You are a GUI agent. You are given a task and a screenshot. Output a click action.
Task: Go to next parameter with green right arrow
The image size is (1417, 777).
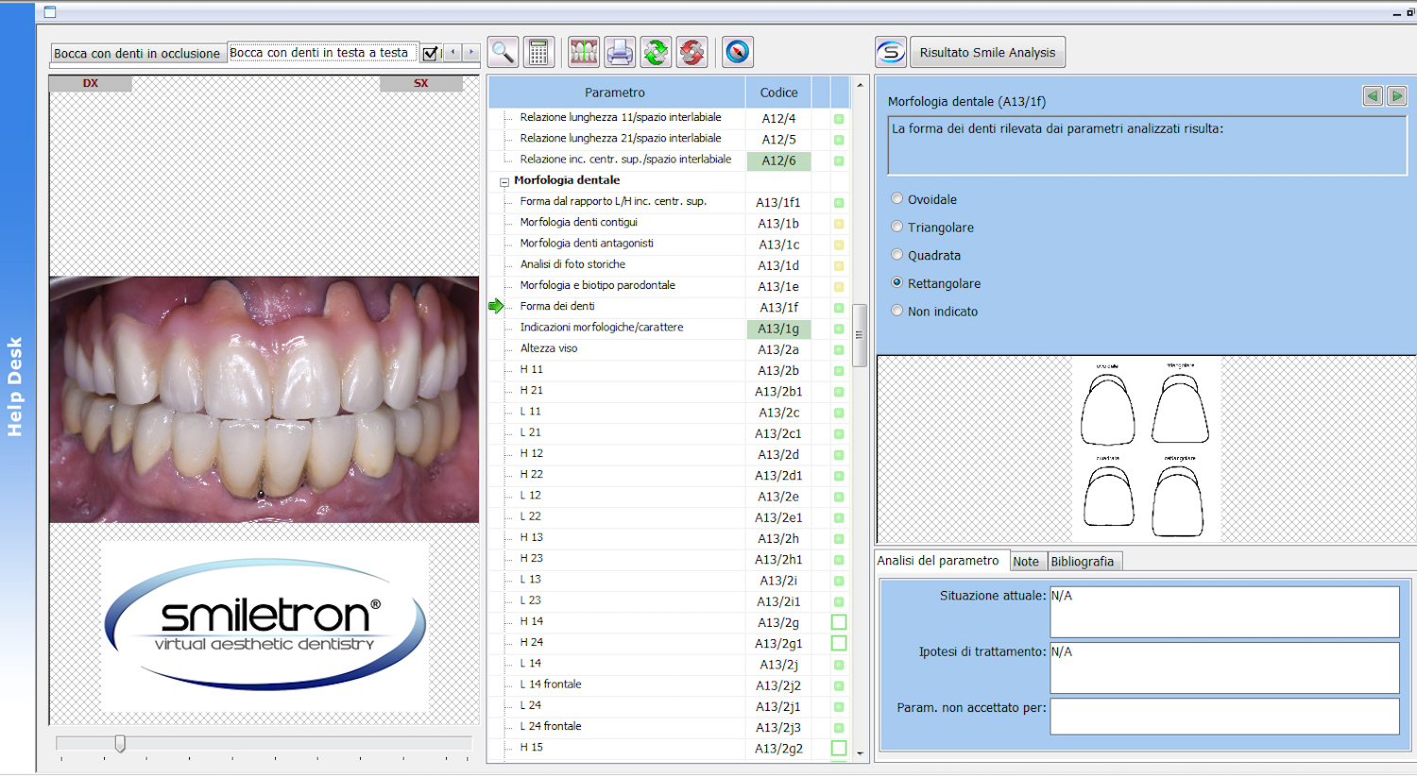tap(1396, 95)
